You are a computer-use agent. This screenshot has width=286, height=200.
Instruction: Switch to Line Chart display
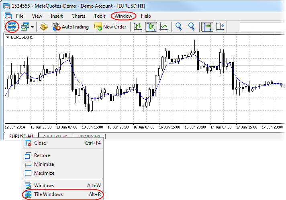163,27
